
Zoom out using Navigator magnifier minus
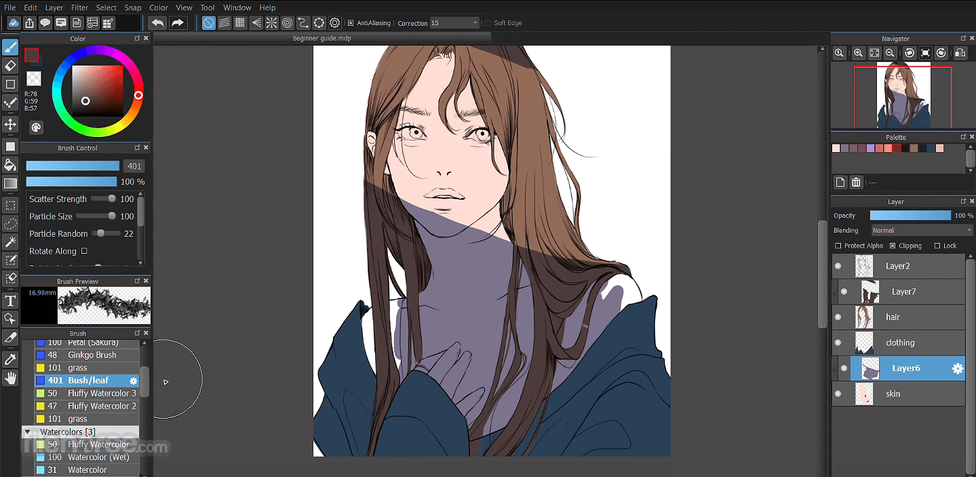tap(890, 53)
